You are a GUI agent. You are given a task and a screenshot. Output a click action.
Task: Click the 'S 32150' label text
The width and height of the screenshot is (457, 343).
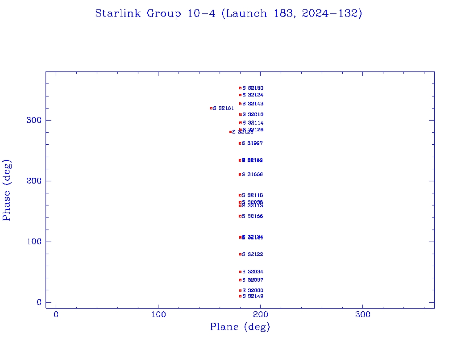click(x=253, y=88)
